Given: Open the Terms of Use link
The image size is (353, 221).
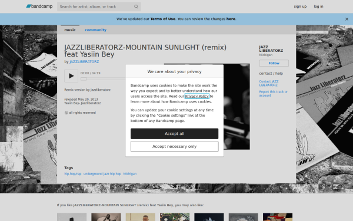Looking at the screenshot, I should coord(162,19).
